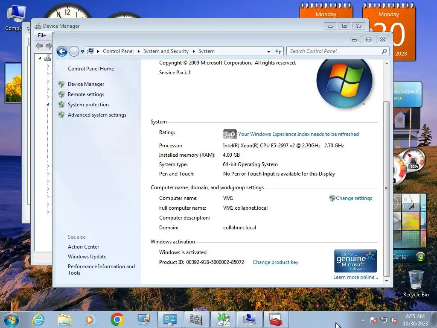Image resolution: width=437 pixels, height=328 pixels.
Task: Open System protection link
Action: click(x=88, y=105)
